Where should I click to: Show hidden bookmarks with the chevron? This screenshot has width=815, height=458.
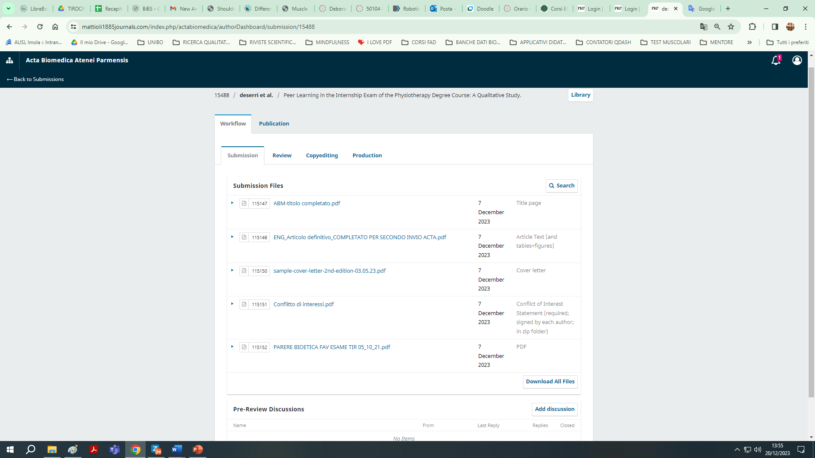coord(750,42)
